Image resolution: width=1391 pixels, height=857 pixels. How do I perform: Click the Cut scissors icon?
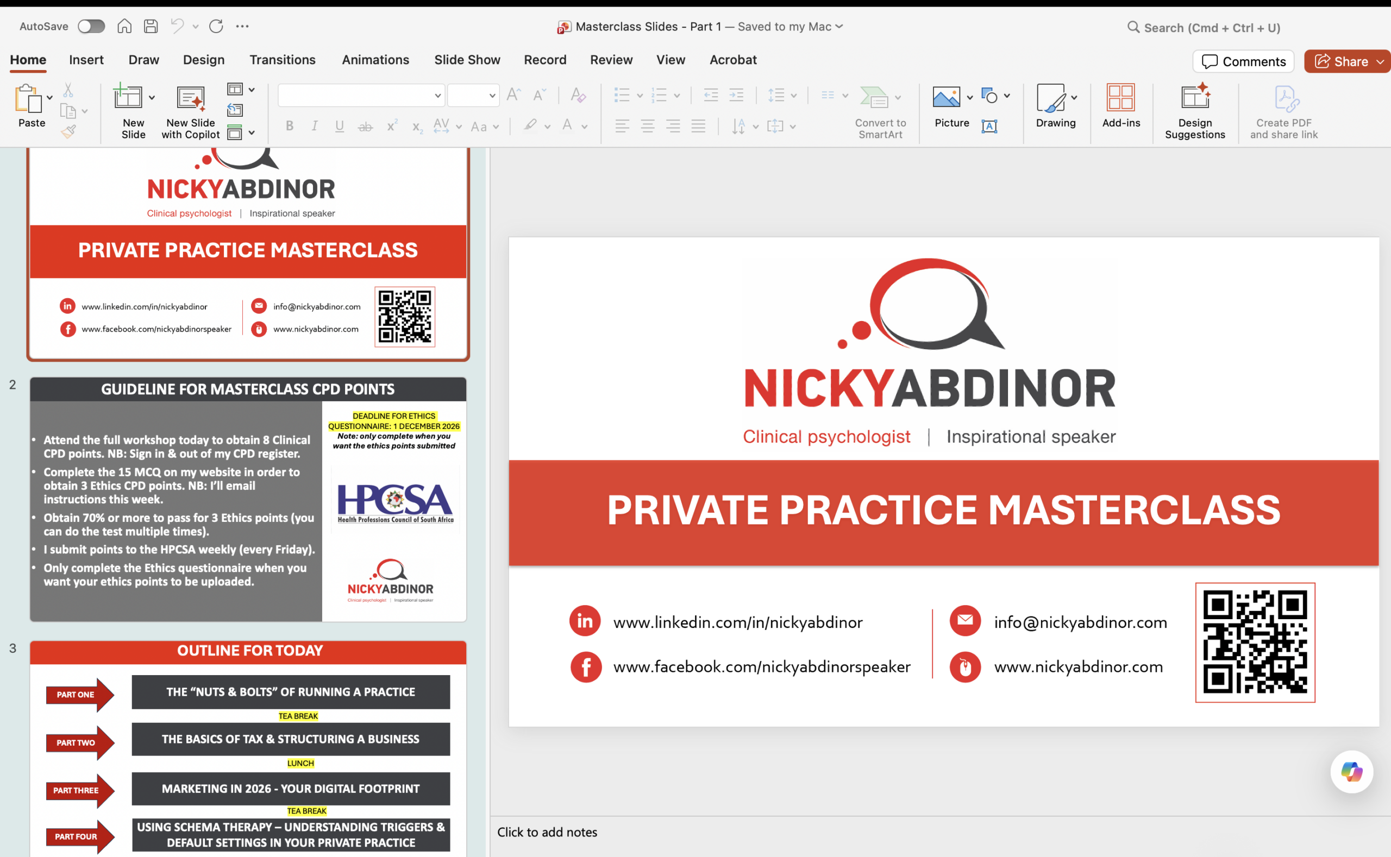click(x=68, y=90)
